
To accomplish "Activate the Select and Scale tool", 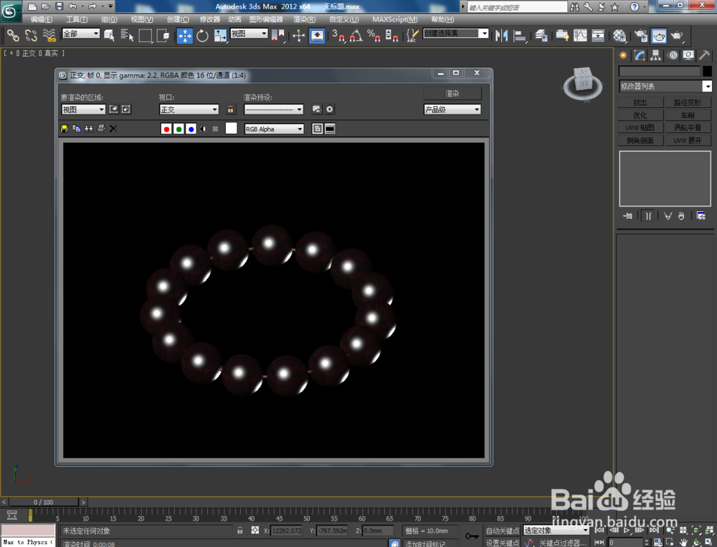I will [x=220, y=36].
